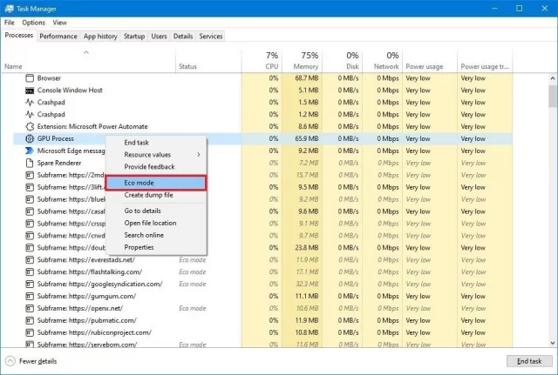Sort by the Disk column header
558x375 pixels.
pos(343,62)
